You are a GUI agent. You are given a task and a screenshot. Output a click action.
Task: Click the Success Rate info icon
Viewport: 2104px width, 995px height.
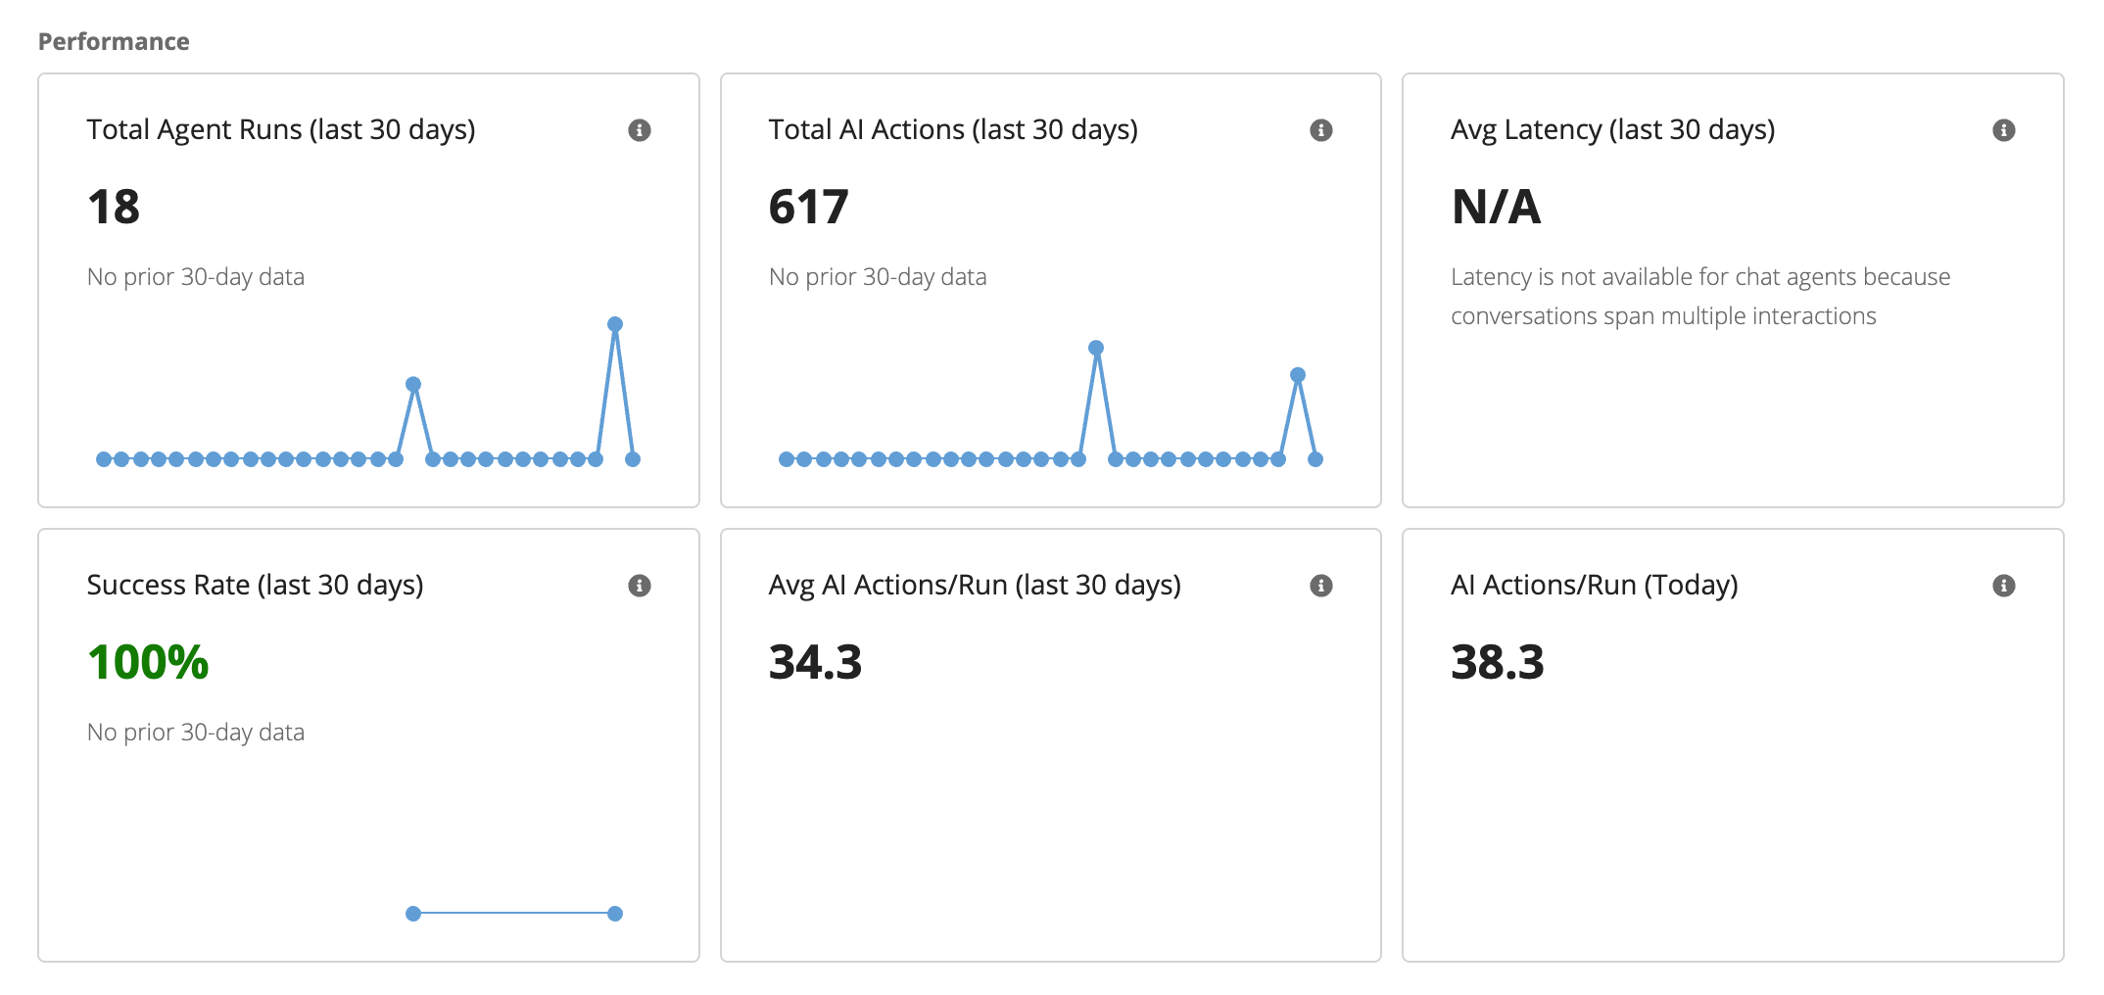point(640,586)
